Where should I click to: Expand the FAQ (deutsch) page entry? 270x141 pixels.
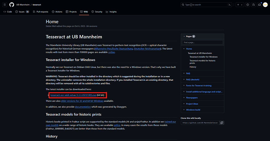coord(184,79)
